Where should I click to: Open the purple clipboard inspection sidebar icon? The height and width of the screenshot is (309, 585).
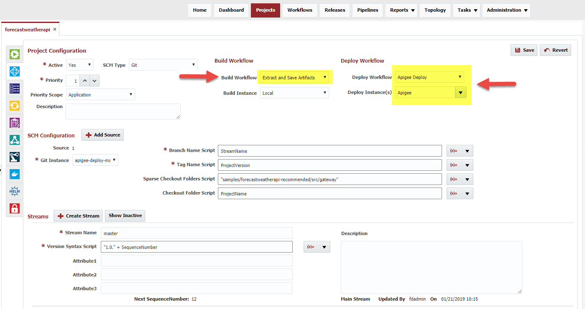15,123
